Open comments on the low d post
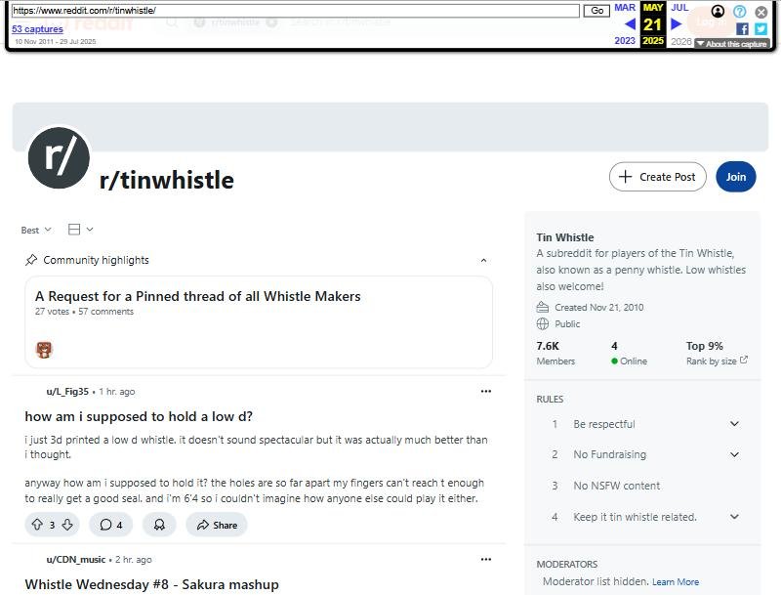 coord(111,525)
